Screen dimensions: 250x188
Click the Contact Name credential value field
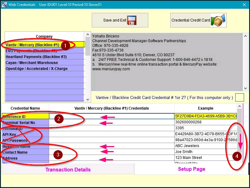point(112,152)
